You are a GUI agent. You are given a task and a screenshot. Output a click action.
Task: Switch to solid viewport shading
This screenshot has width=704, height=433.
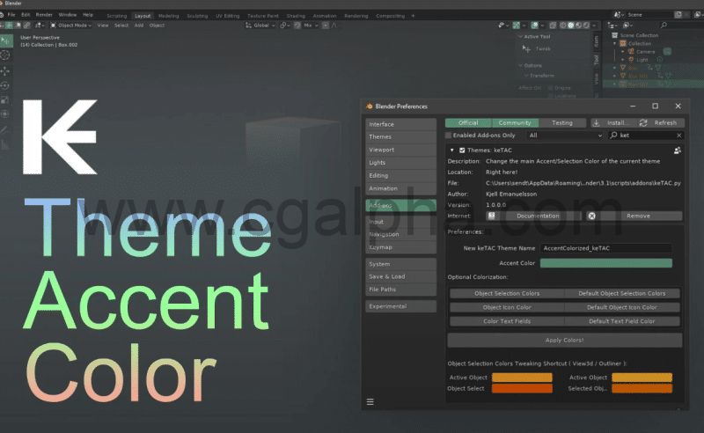tap(570, 26)
